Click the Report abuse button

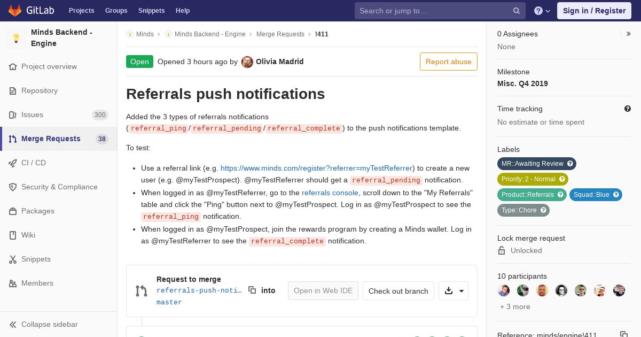[449, 62]
